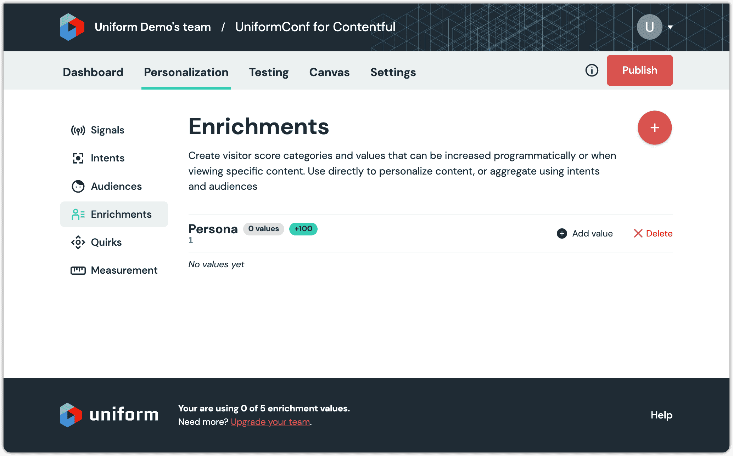Open the Intents section via its icon
The image size is (733, 456).
(x=78, y=158)
